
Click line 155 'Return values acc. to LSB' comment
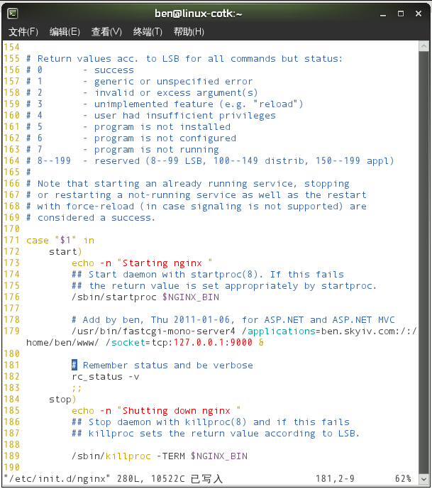pyautogui.click(x=184, y=59)
